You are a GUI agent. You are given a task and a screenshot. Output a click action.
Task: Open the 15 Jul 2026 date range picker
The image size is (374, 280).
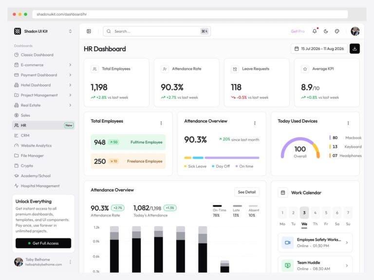[319, 49]
